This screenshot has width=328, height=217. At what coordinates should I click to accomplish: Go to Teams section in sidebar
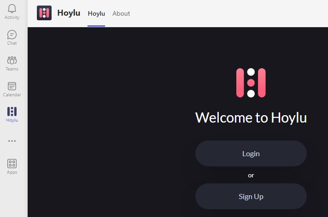point(12,64)
